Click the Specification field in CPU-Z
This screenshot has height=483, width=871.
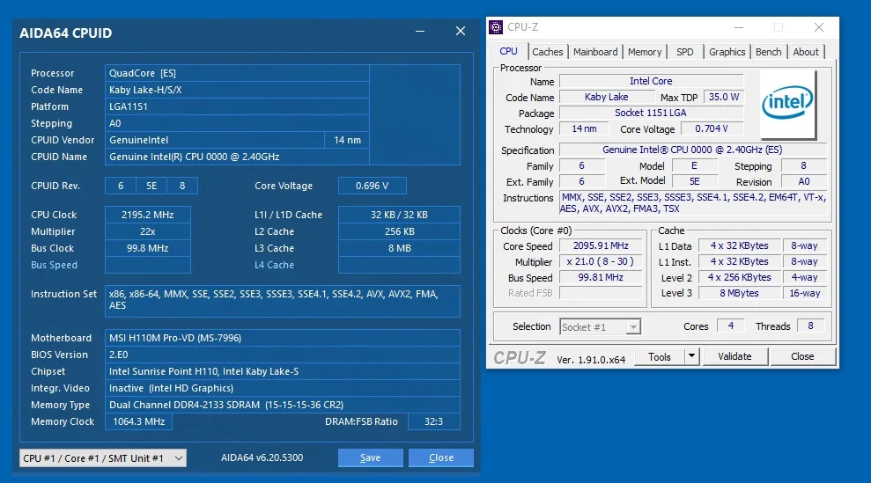[x=693, y=150]
